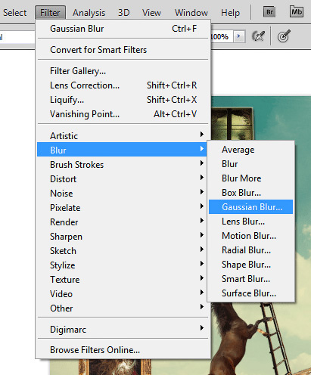Choose Liquify... from Filter menu
Screen dimensions: 311x375
pos(123,100)
